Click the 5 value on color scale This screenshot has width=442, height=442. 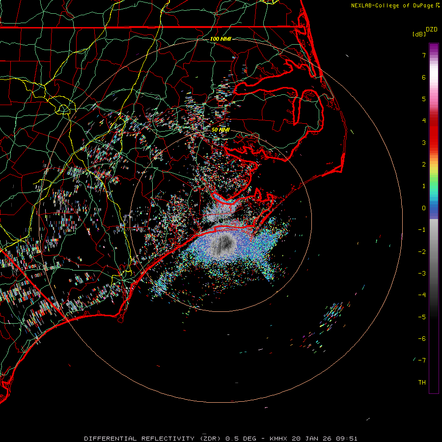pos(424,99)
